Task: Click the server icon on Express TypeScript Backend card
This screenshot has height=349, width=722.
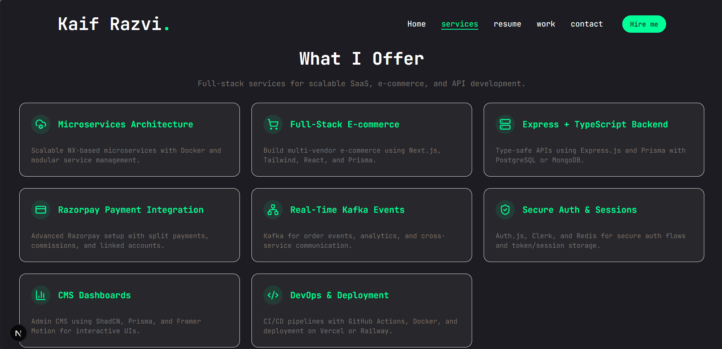Action: click(x=505, y=124)
